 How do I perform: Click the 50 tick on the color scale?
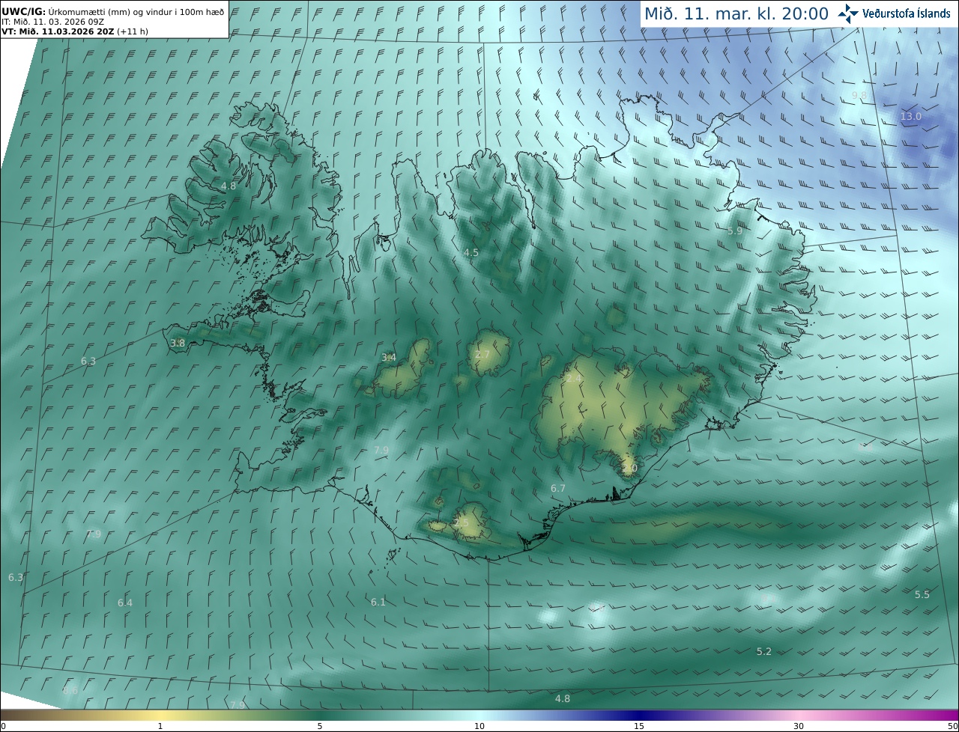[x=952, y=726]
